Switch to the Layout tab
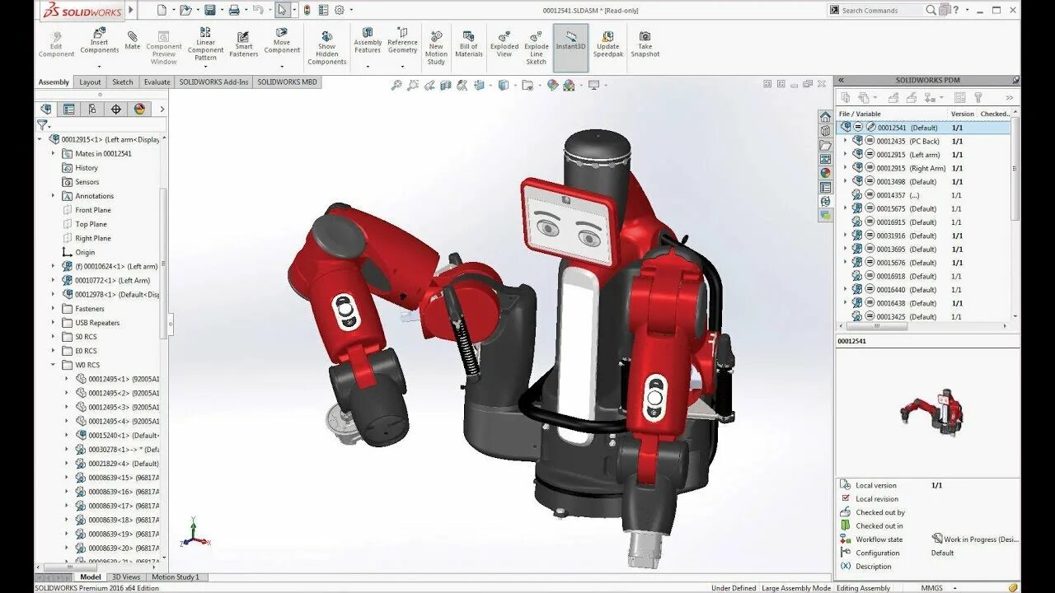Screen dimensions: 1055x593 [90, 82]
